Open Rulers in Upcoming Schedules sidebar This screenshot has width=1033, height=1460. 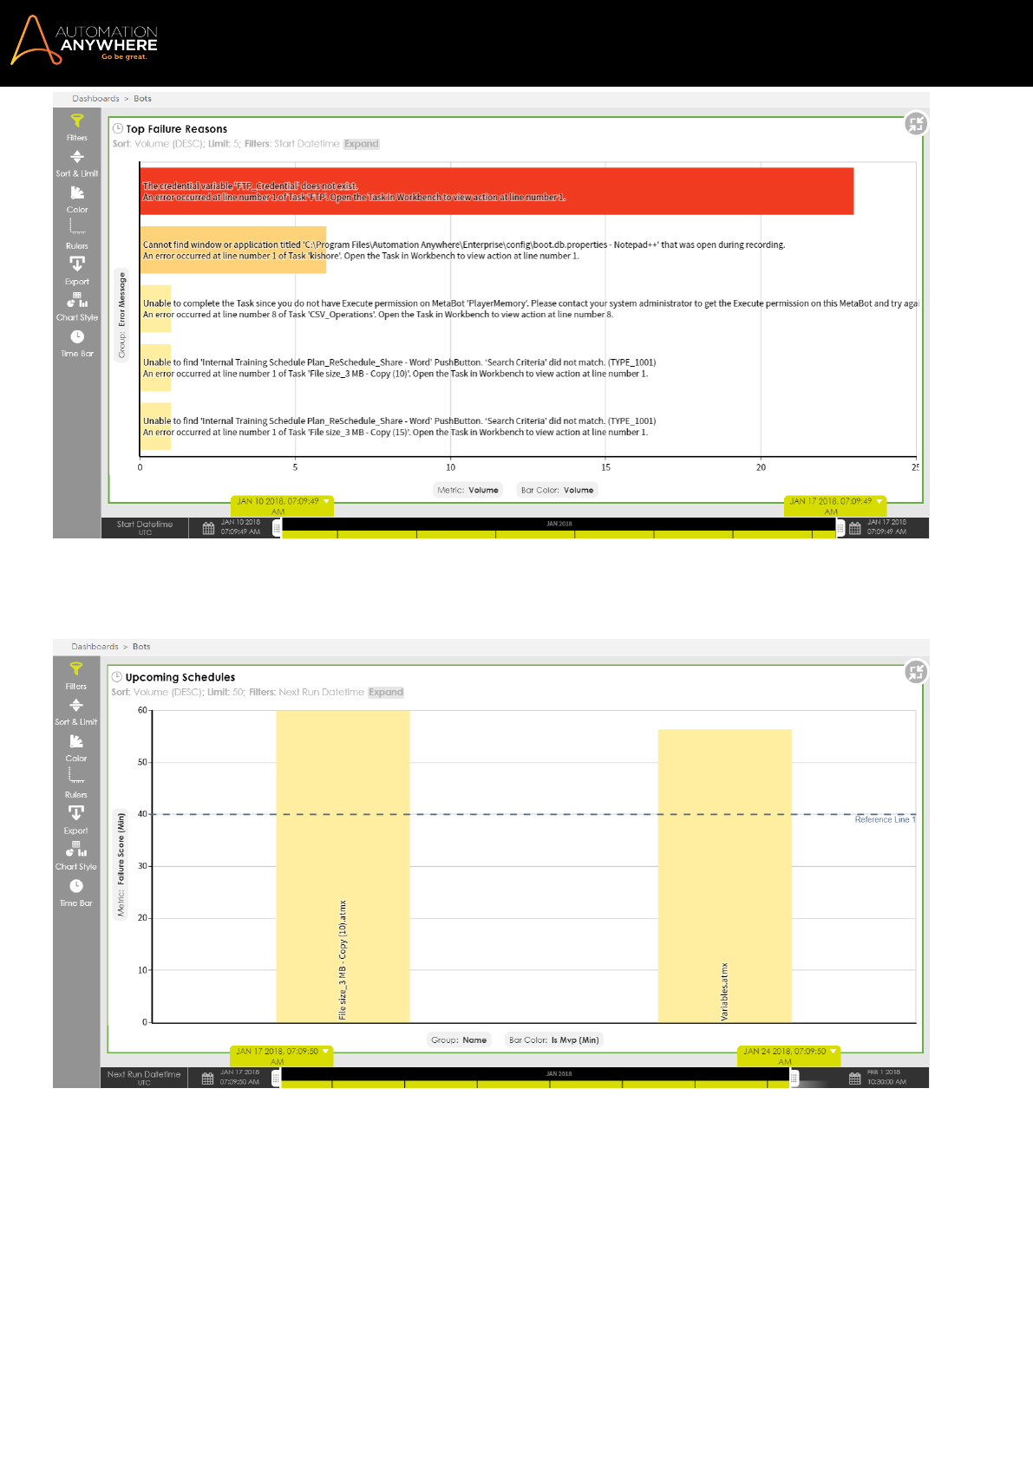(76, 784)
